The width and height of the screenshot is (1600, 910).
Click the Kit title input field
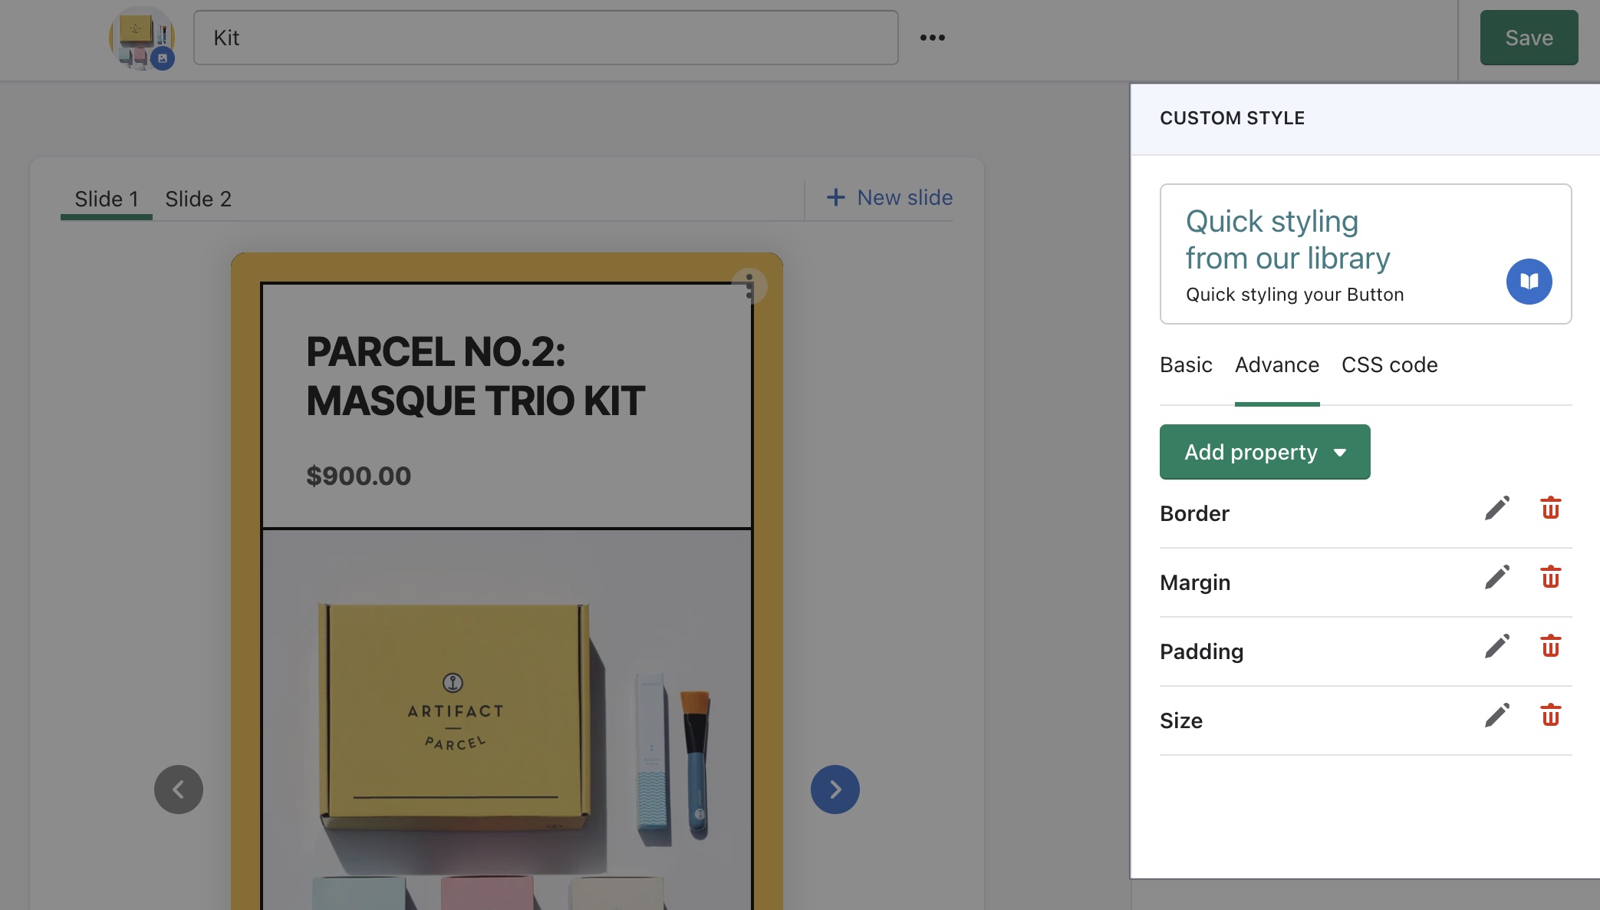tap(545, 38)
